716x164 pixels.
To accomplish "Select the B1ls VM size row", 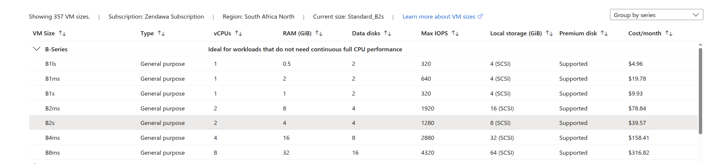I will pyautogui.click(x=363, y=64).
